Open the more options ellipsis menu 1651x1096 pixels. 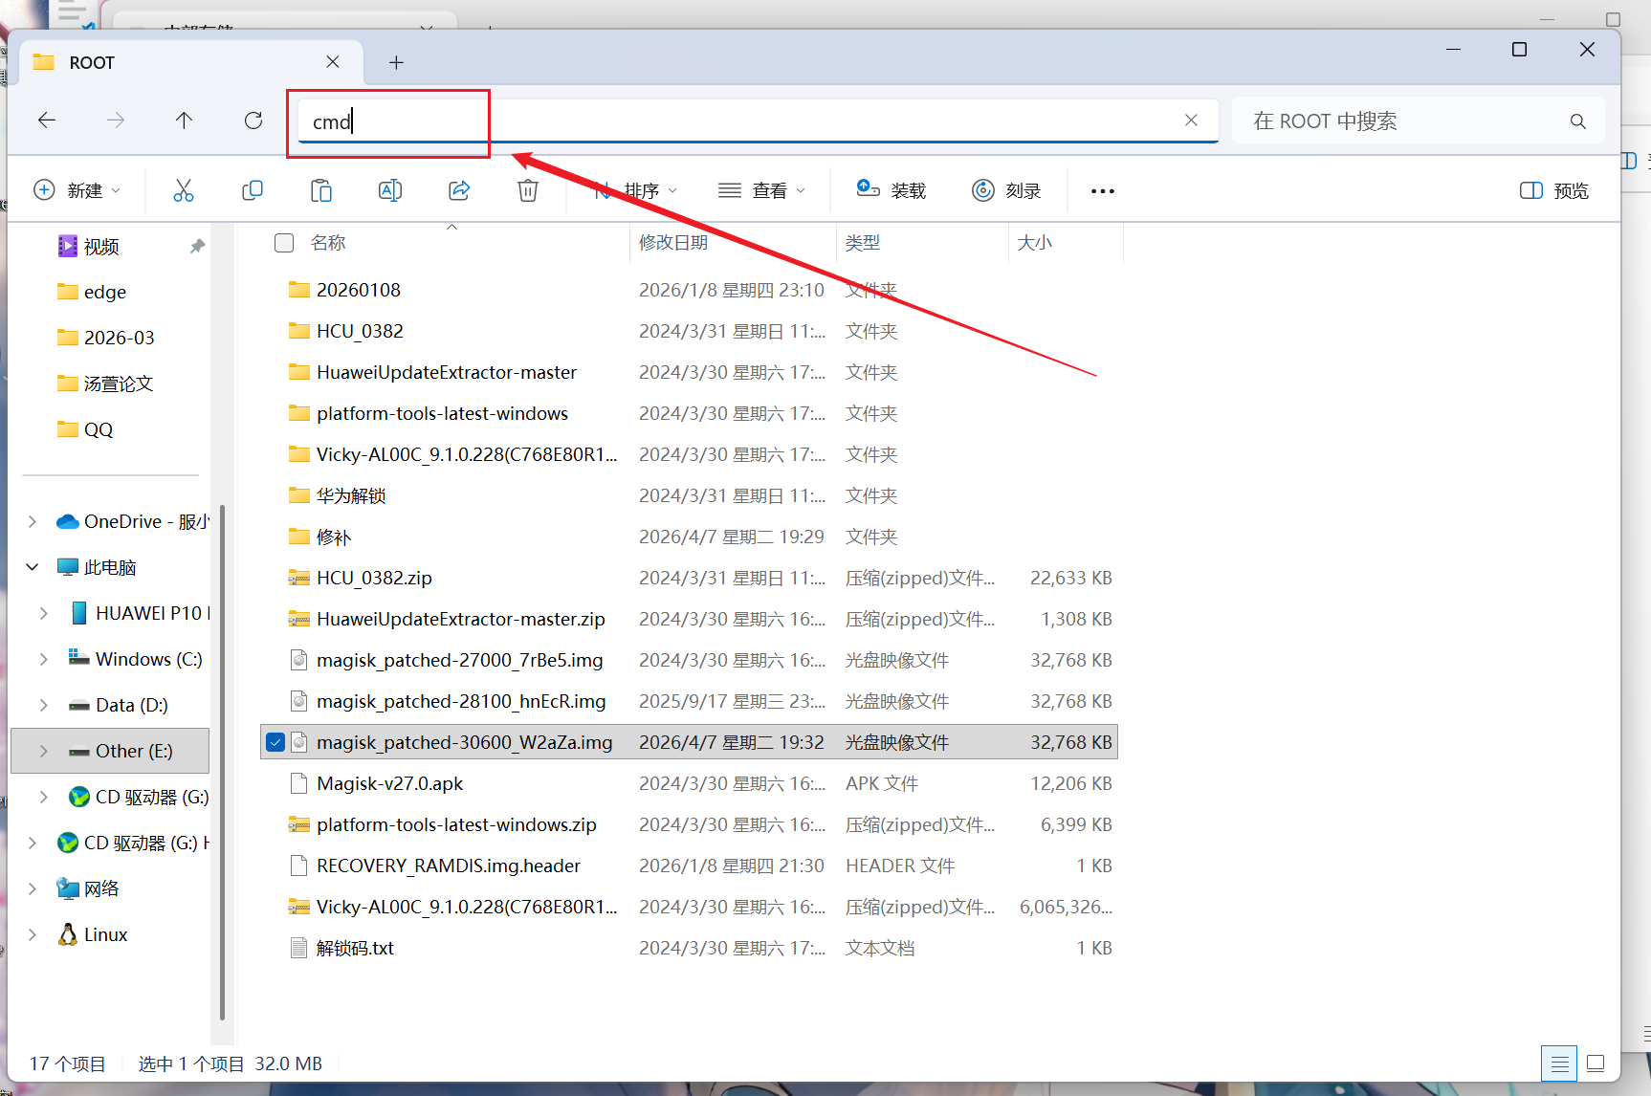click(x=1102, y=190)
